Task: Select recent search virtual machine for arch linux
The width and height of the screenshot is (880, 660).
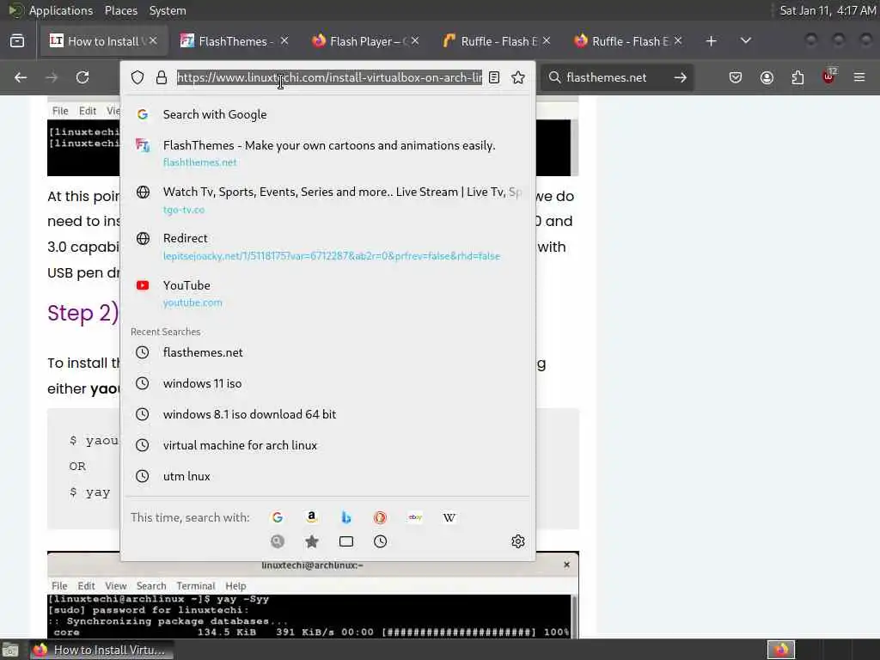Action: [327, 445]
